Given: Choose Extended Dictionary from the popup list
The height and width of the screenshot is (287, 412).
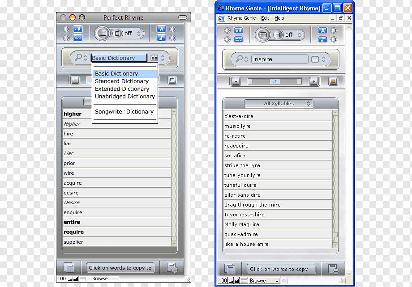Looking at the screenshot, I should [125, 89].
